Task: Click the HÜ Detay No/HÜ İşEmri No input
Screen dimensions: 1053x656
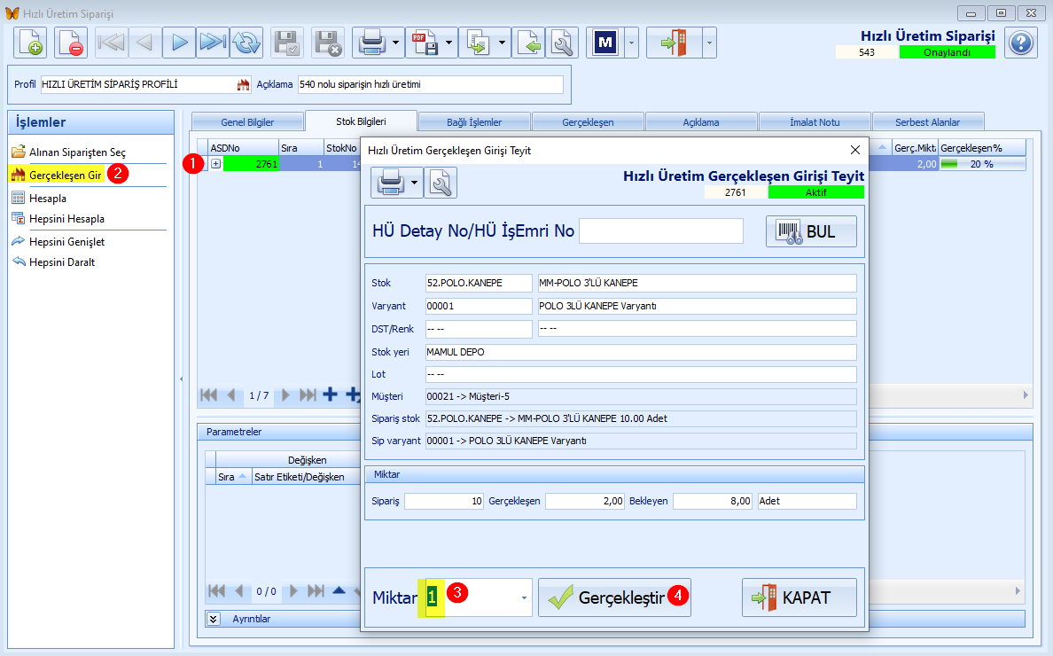Action: [x=661, y=231]
